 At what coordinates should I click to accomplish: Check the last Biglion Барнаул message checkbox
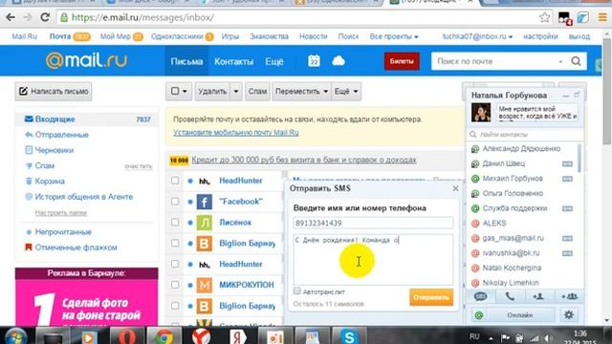(x=175, y=306)
